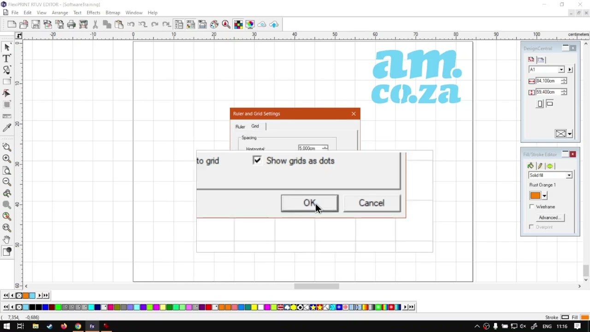Switch to fill bucket tab in Fill/Stroke Editor
The width and height of the screenshot is (590, 332).
pyautogui.click(x=531, y=166)
